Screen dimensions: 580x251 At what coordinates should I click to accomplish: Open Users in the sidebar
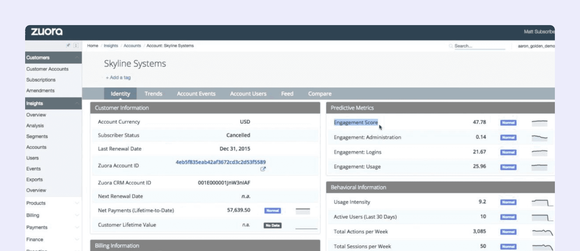coord(33,158)
